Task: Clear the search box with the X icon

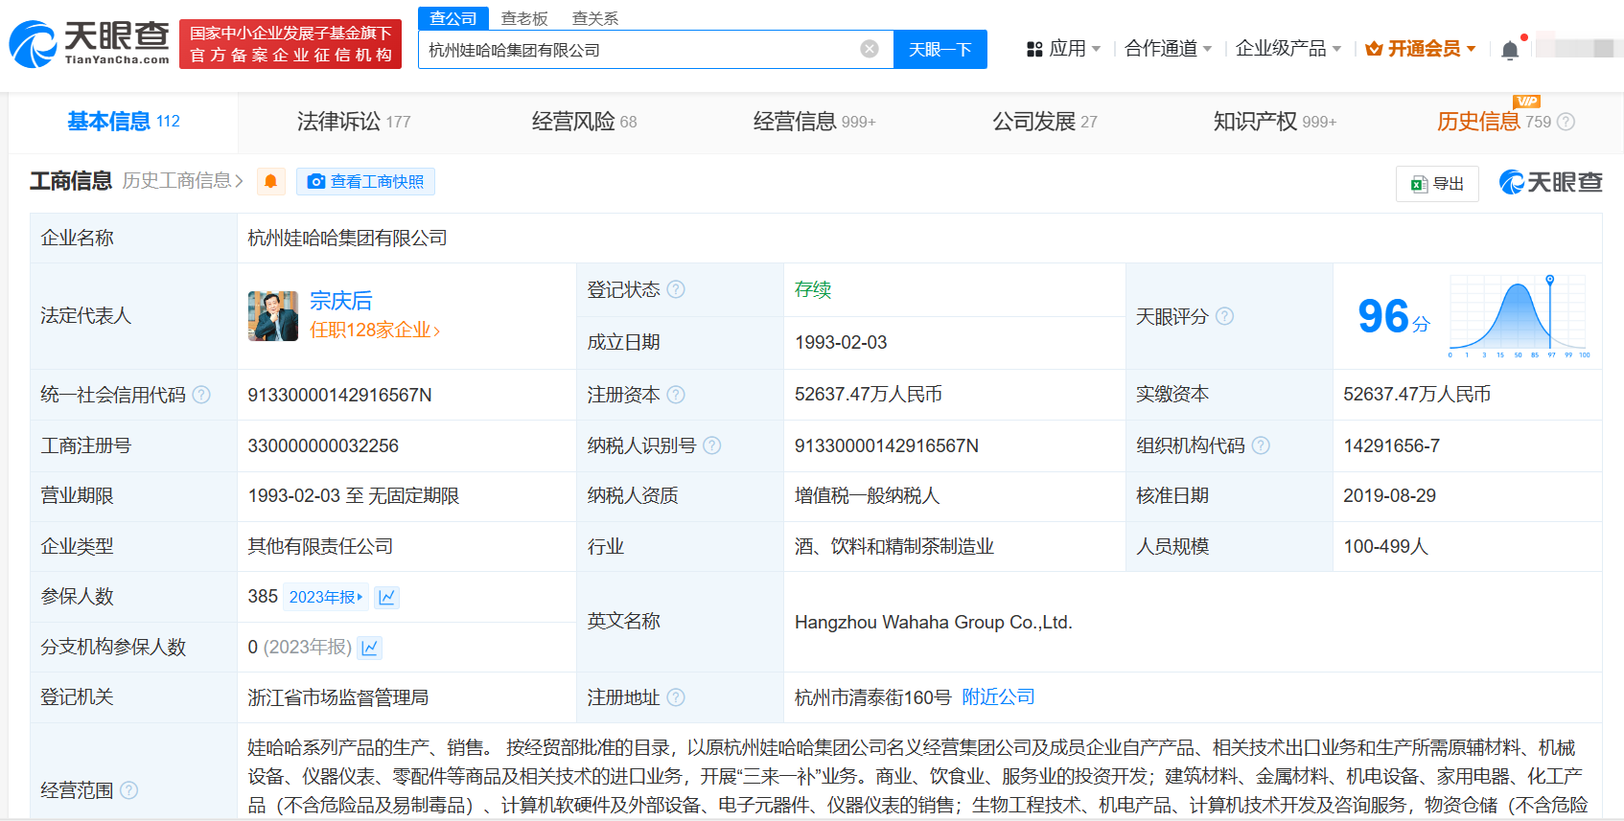Action: (x=870, y=49)
